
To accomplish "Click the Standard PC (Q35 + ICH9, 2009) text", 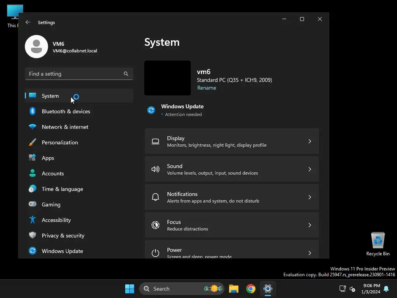I will [235, 80].
